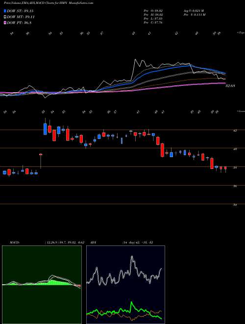Click the 'Pre V: 0.111 M' value

pos(194,15)
